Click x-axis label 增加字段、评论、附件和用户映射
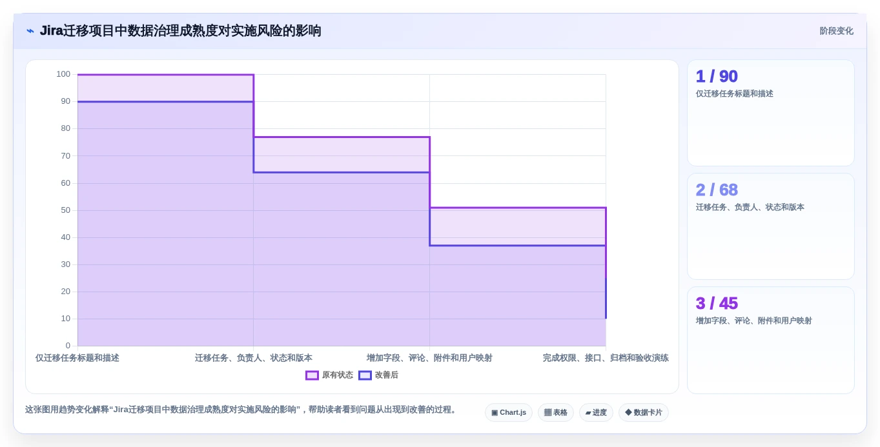 click(x=429, y=358)
